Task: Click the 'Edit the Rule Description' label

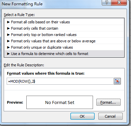Action: point(24,65)
